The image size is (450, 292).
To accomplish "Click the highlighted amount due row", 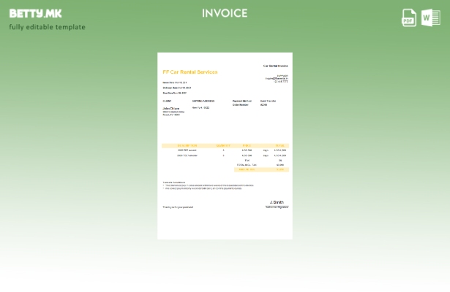I will point(262,169).
